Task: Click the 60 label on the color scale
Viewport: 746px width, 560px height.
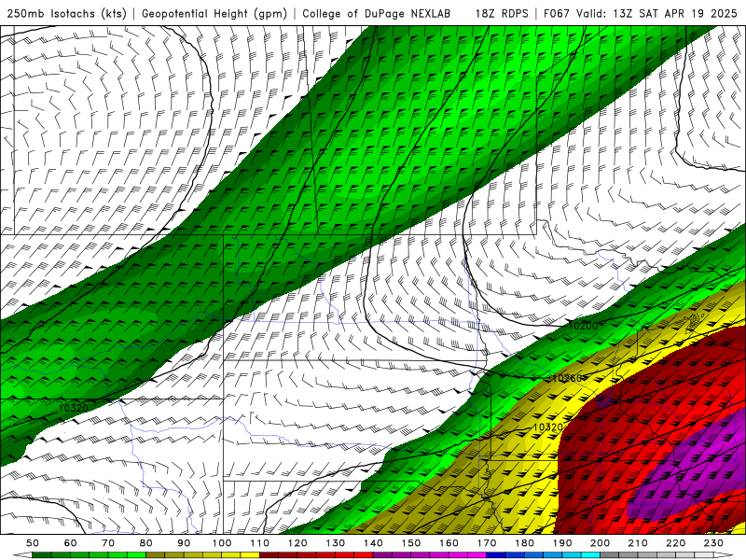Action: (x=71, y=543)
